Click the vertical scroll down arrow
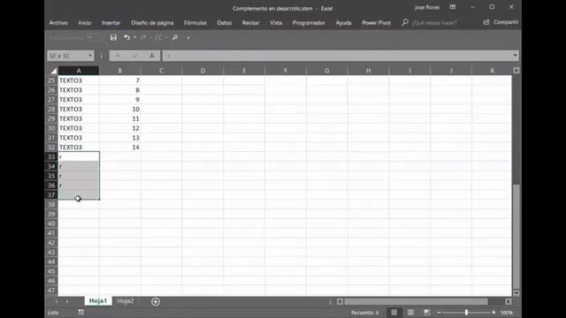 (516, 292)
